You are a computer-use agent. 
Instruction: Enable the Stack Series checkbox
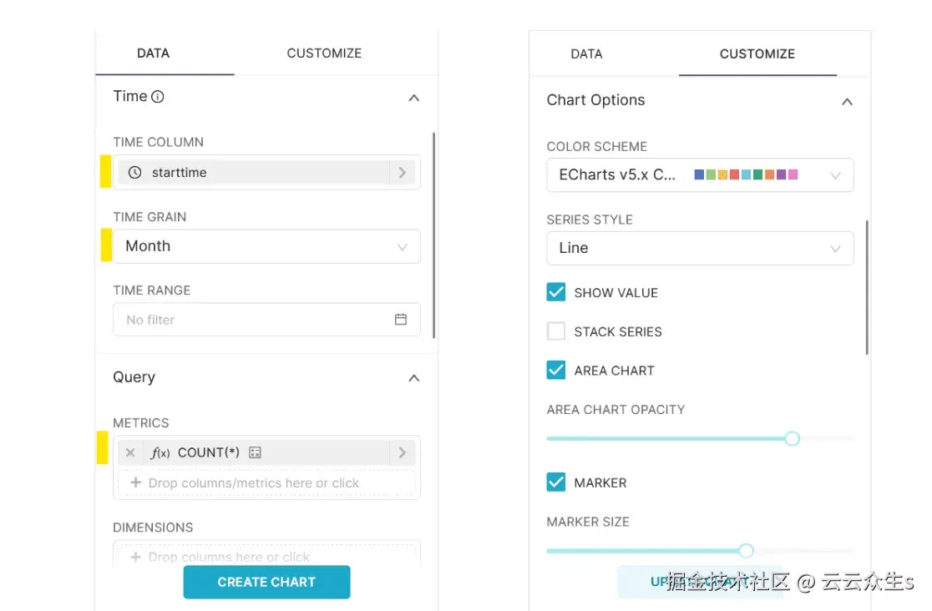556,331
